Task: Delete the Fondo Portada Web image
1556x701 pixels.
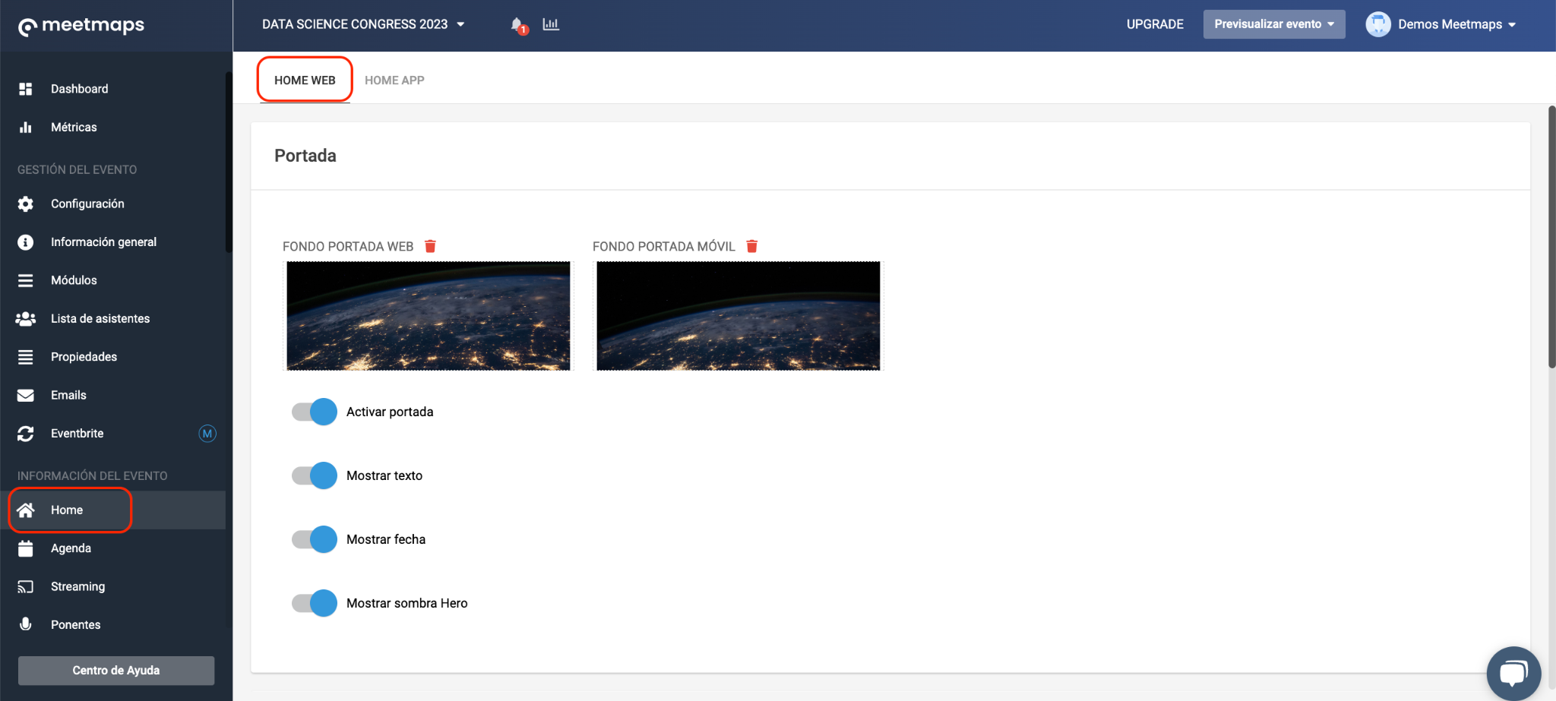Action: tap(430, 246)
